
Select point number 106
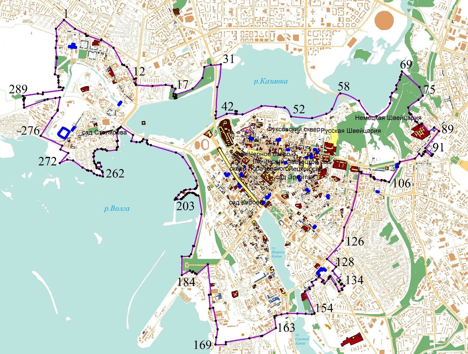[401, 183]
